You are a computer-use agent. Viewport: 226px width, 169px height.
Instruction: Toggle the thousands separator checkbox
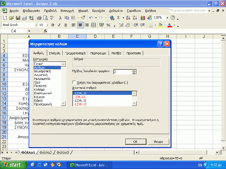(x=74, y=83)
